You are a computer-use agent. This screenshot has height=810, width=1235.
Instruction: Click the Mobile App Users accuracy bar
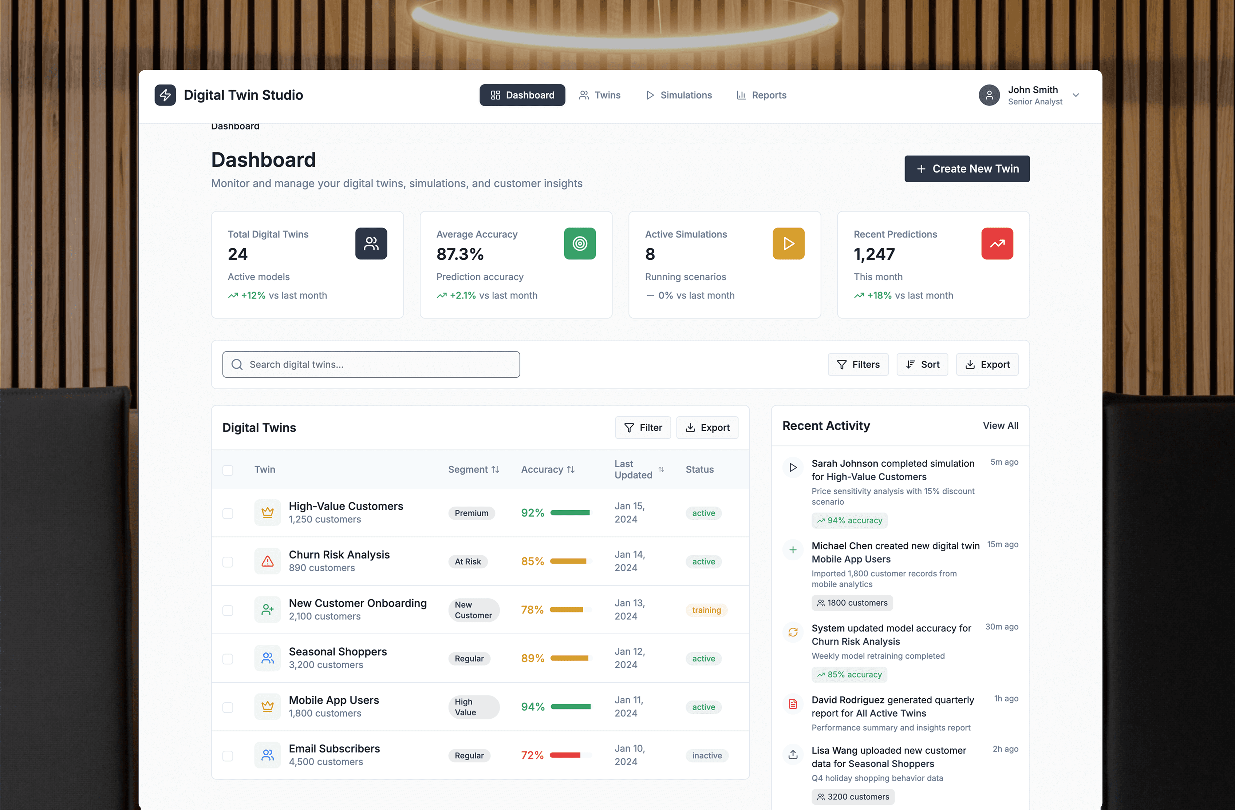click(570, 706)
